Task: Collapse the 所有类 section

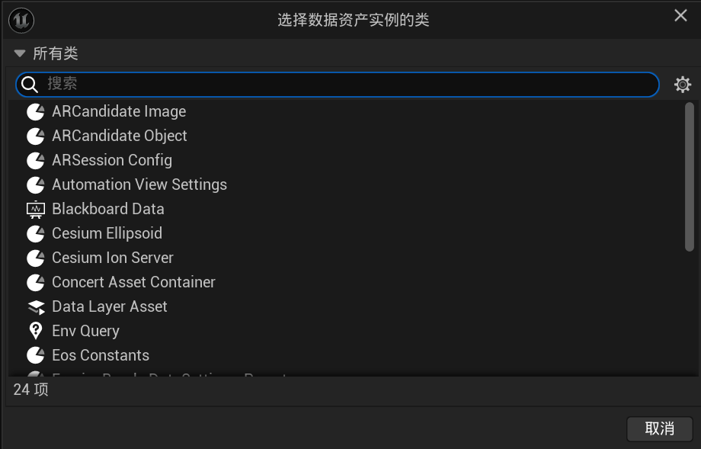Action: pyautogui.click(x=20, y=53)
